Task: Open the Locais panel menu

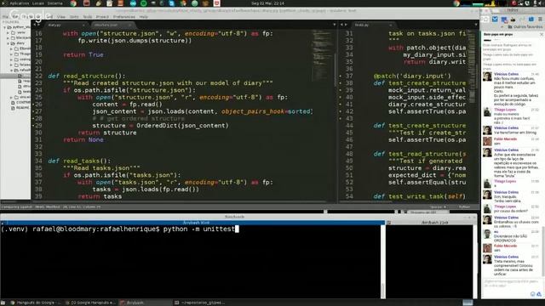Action: point(38,3)
